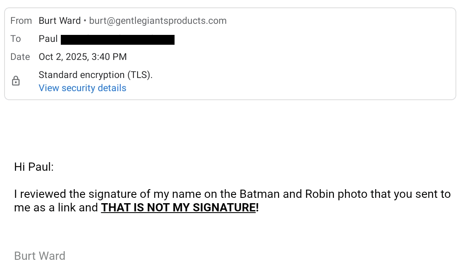Click the Oct 2, 2025, 3:40 PM timestamp
Image resolution: width=460 pixels, height=275 pixels.
pyautogui.click(x=83, y=57)
